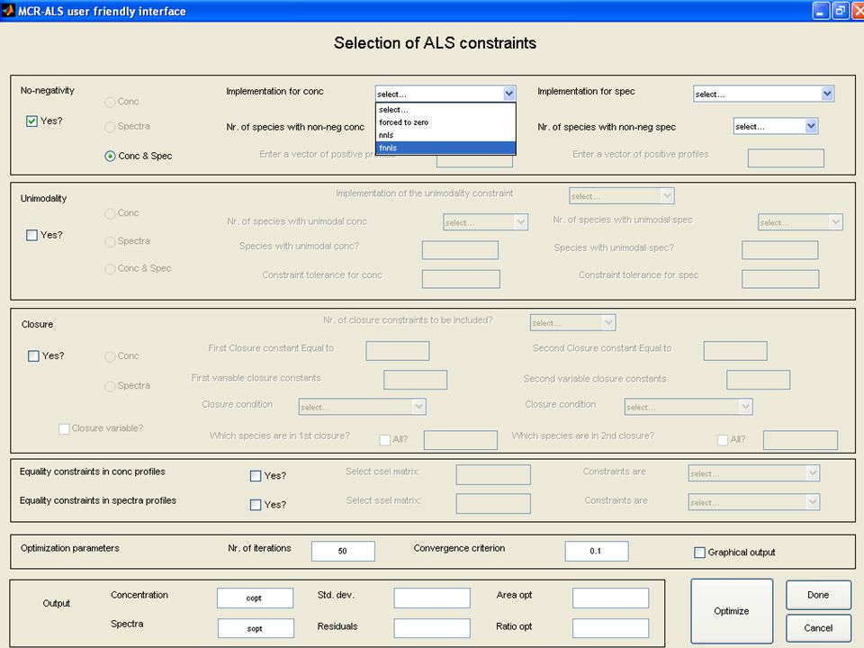Open the Implementation for spec dropdown
Screen dimensions: 864x648
[x=763, y=94]
